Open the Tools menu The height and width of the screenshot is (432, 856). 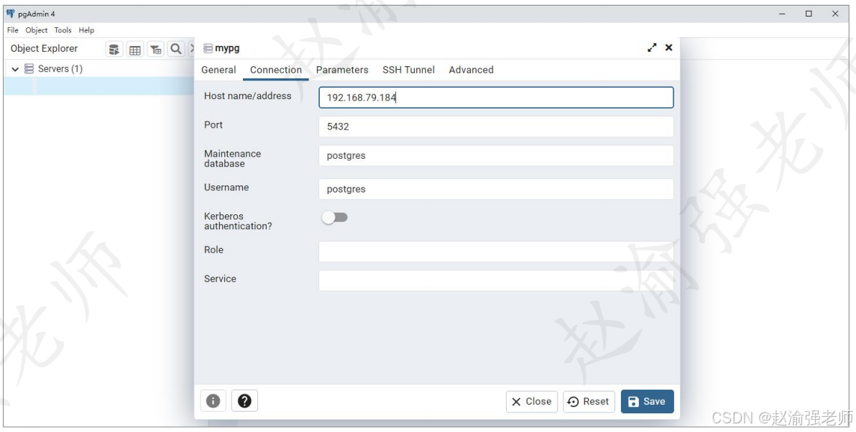62,29
